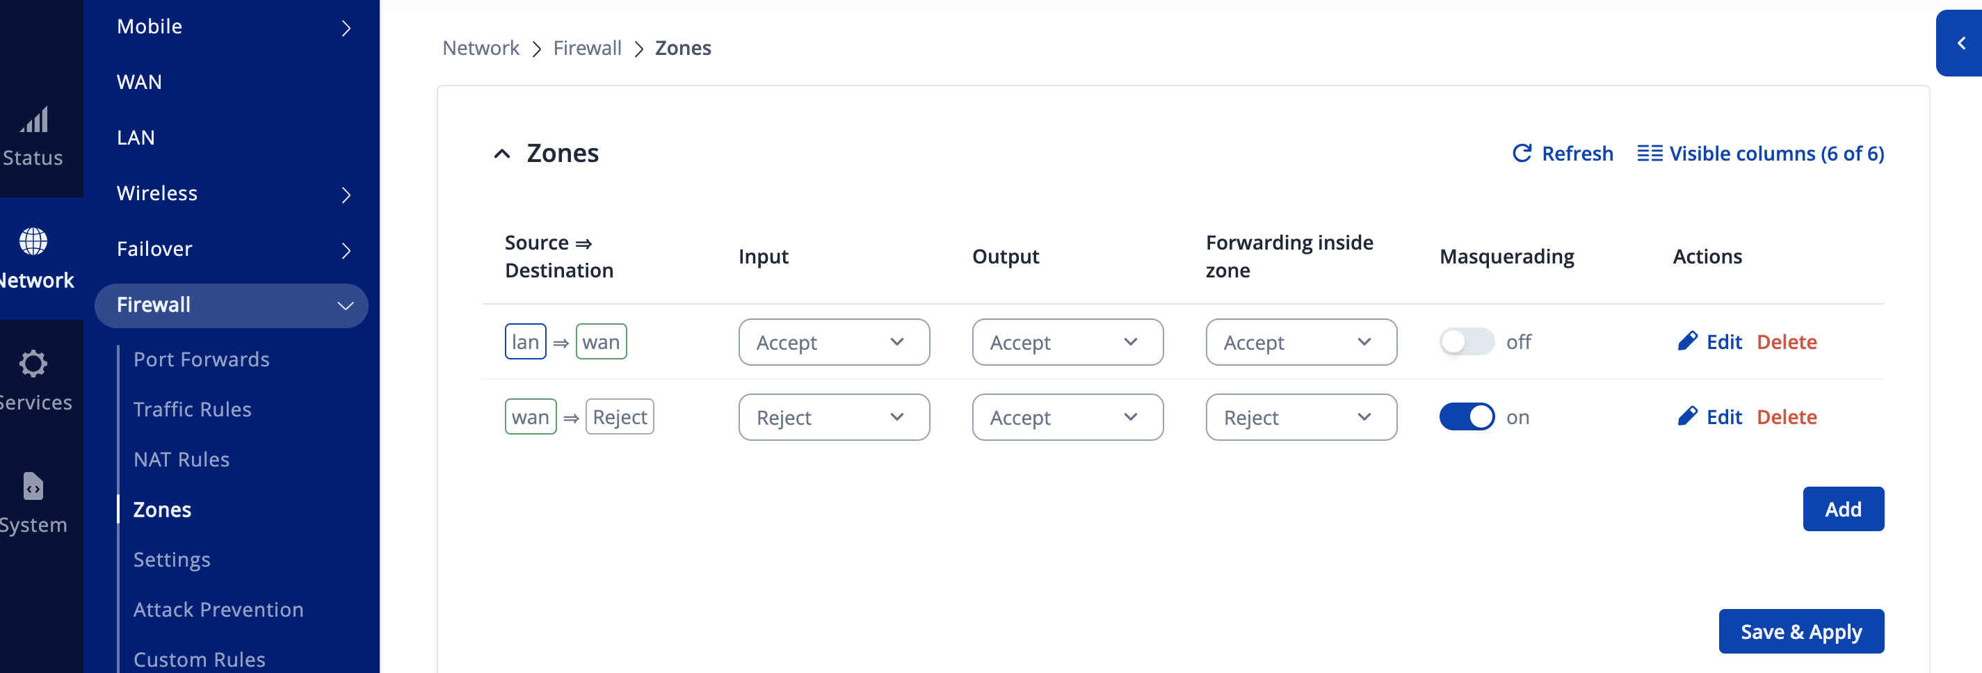Open the Status section signal icon
Image resolution: width=1982 pixels, height=673 pixels.
[x=34, y=120]
